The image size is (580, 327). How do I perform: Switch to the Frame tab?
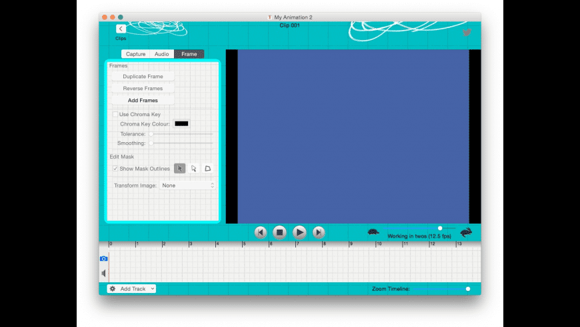point(189,54)
